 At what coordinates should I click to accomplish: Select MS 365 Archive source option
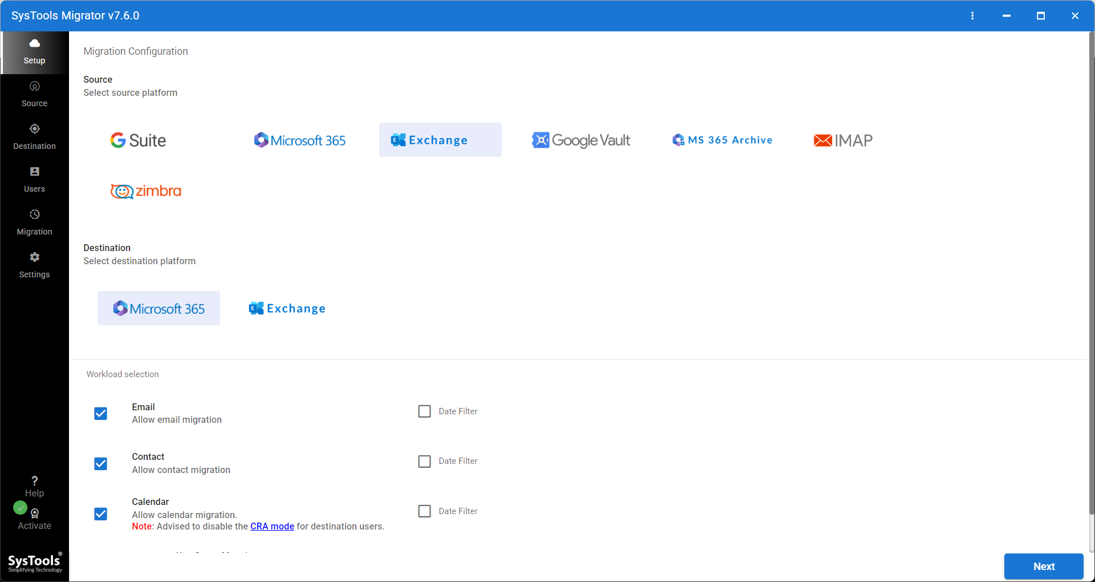point(722,140)
